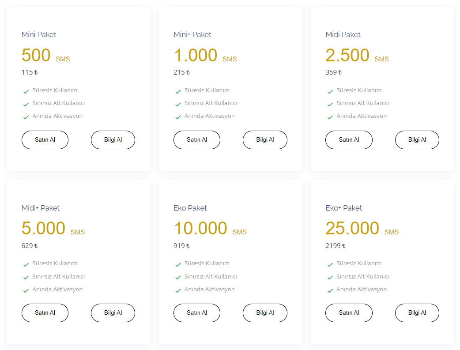Request info about Midi+ Paket
The image size is (460, 350).
coord(113,313)
